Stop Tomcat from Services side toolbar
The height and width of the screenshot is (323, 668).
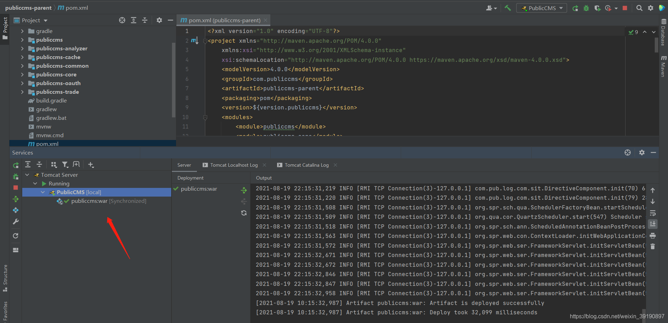[x=16, y=188]
